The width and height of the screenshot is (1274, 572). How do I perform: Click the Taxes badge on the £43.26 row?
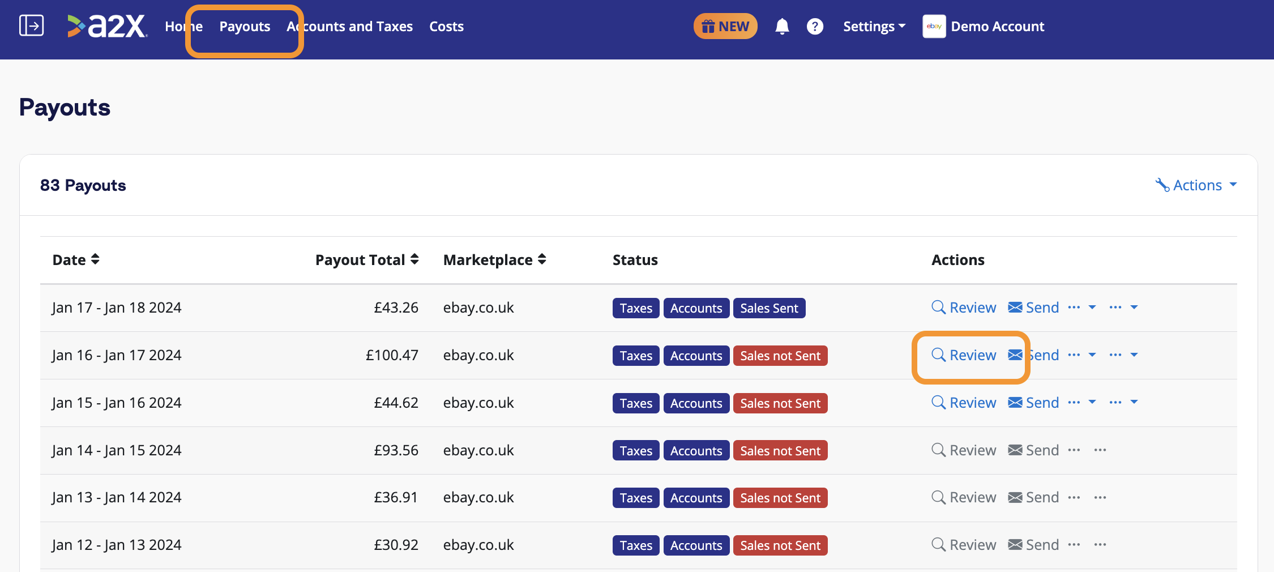pos(636,308)
